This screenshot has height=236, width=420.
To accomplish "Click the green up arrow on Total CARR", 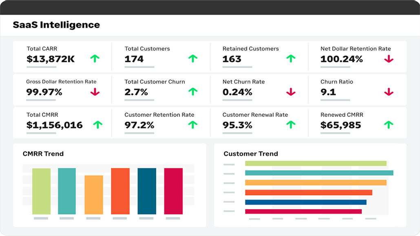I will (x=95, y=59).
